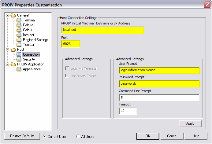Viewport: 212px width, 144px height.
Task: Select the Current User radio button
Action: point(44,136)
